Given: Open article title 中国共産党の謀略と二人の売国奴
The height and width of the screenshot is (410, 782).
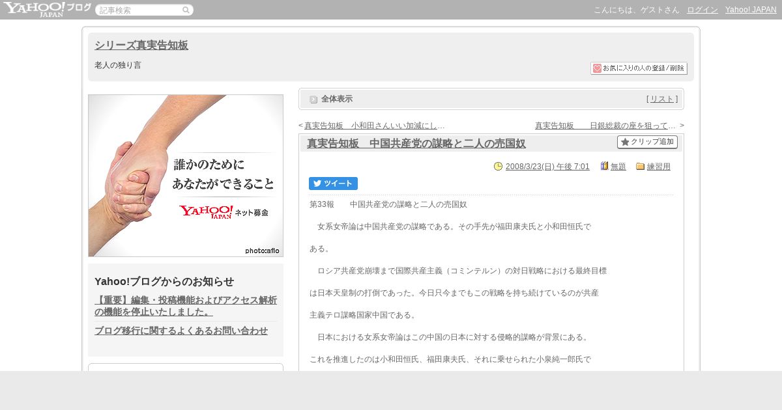Looking at the screenshot, I should [416, 144].
